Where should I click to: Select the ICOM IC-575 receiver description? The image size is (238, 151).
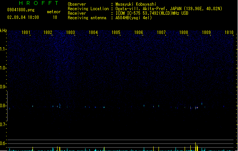coord(152,13)
